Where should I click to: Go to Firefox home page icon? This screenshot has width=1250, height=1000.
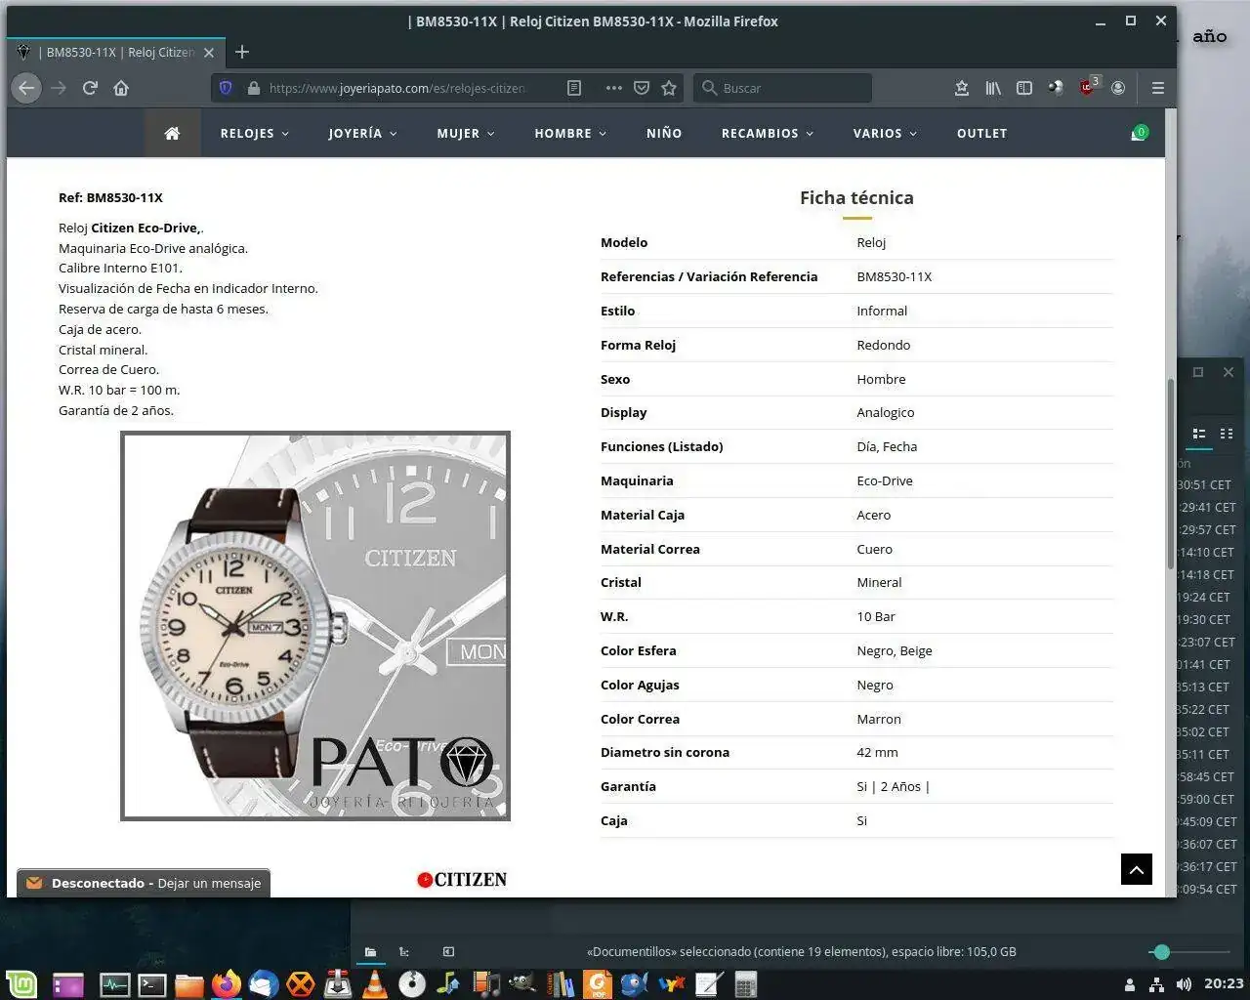coord(121,88)
